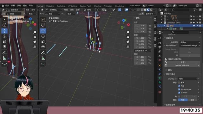Switch to Material Preview shading
The image size is (203, 114).
148,10
